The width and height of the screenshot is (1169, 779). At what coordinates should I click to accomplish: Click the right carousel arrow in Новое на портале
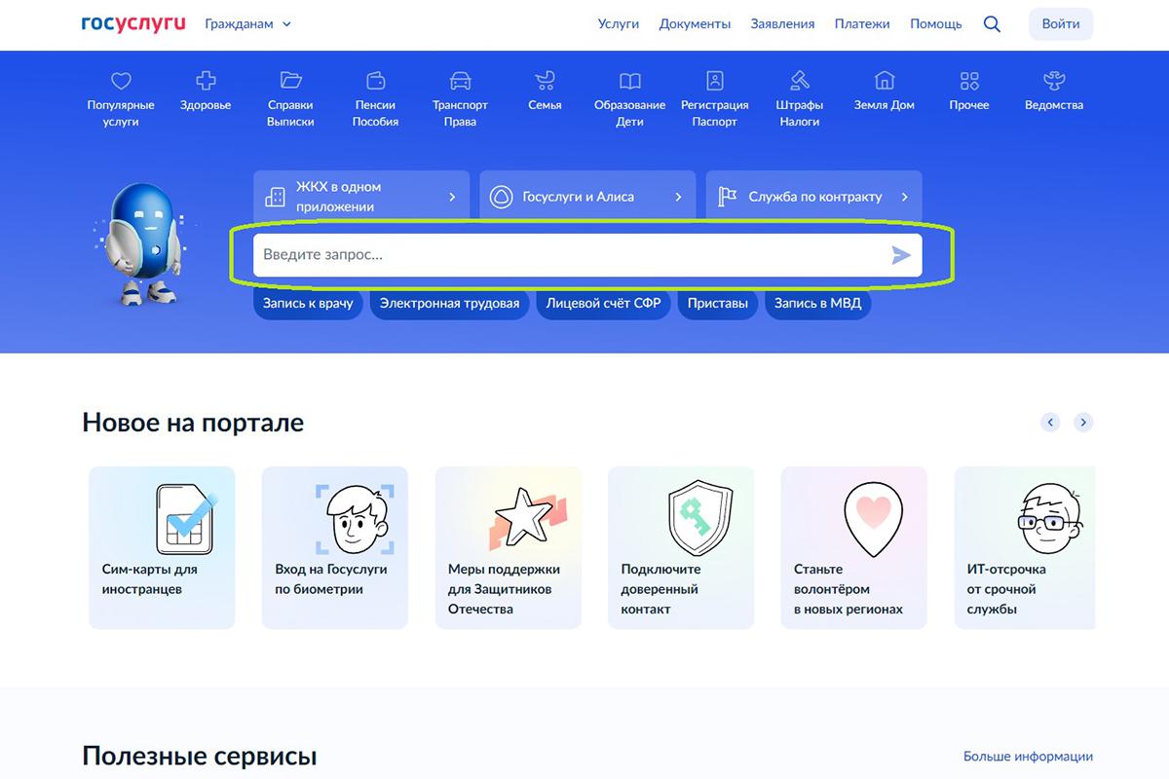(1083, 422)
